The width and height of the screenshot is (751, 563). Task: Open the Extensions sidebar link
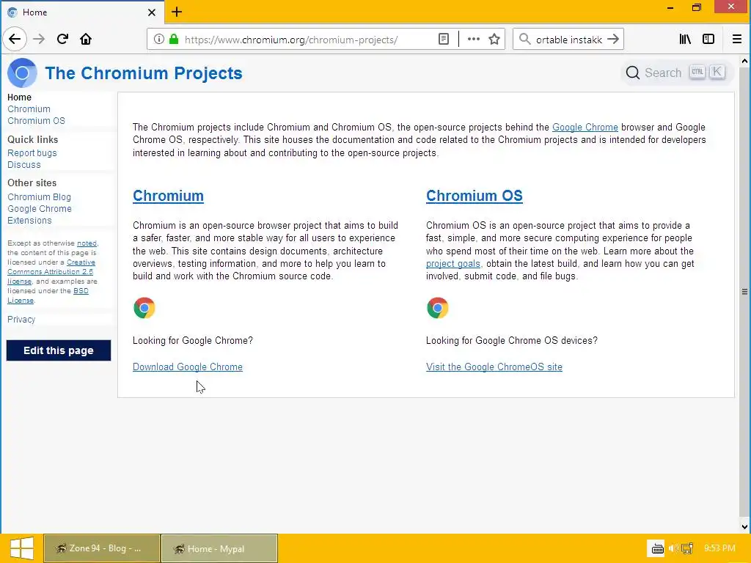coord(29,221)
